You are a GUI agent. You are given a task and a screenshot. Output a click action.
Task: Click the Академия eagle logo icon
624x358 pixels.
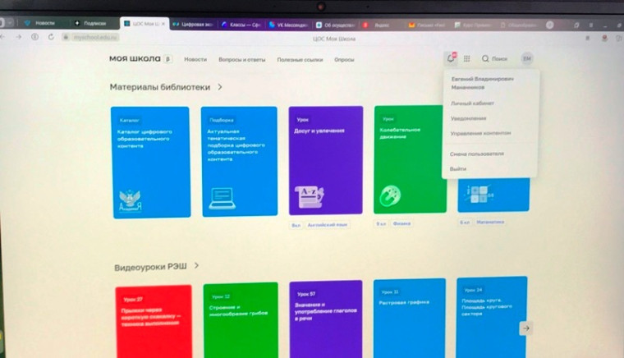[130, 201]
